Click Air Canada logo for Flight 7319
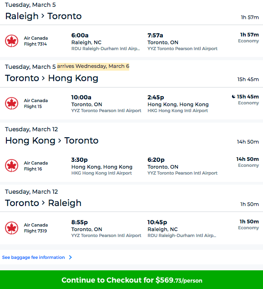The height and width of the screenshot is (289, 263). 11,228
